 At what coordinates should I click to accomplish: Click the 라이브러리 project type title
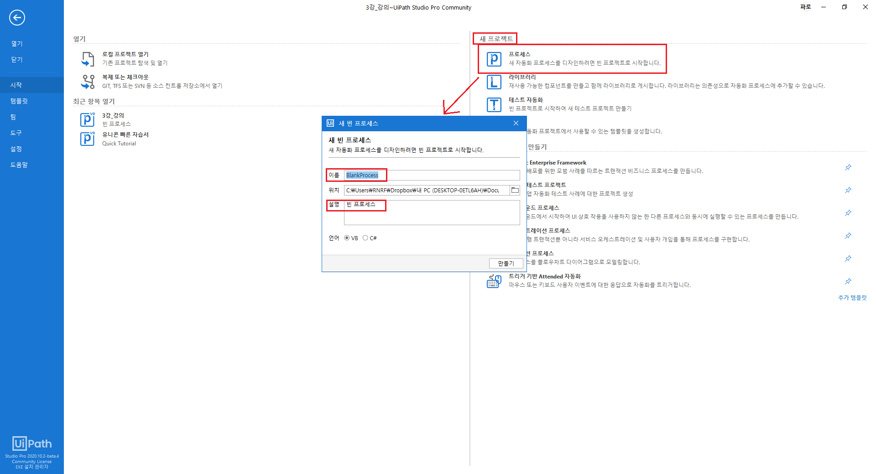[x=522, y=77]
